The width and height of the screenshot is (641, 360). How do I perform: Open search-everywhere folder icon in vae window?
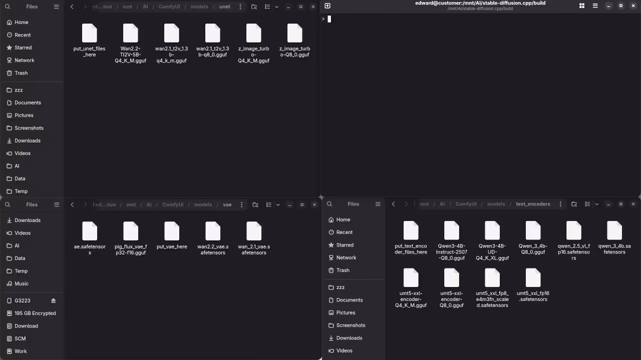[x=255, y=204]
